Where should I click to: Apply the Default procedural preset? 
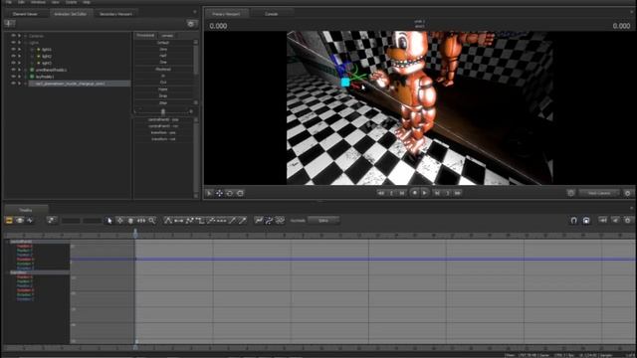click(163, 43)
